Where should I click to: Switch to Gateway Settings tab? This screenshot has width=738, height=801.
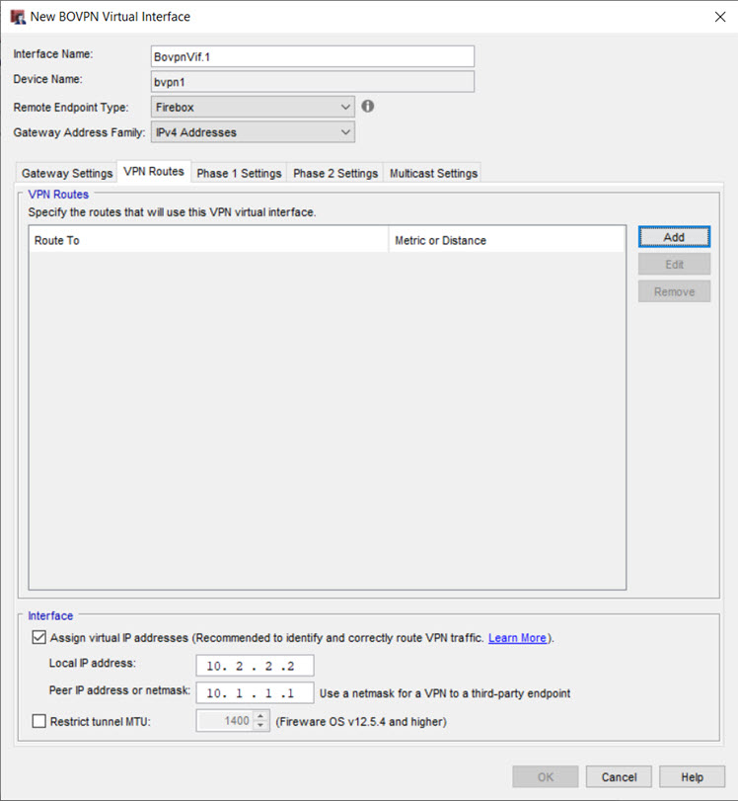point(67,173)
